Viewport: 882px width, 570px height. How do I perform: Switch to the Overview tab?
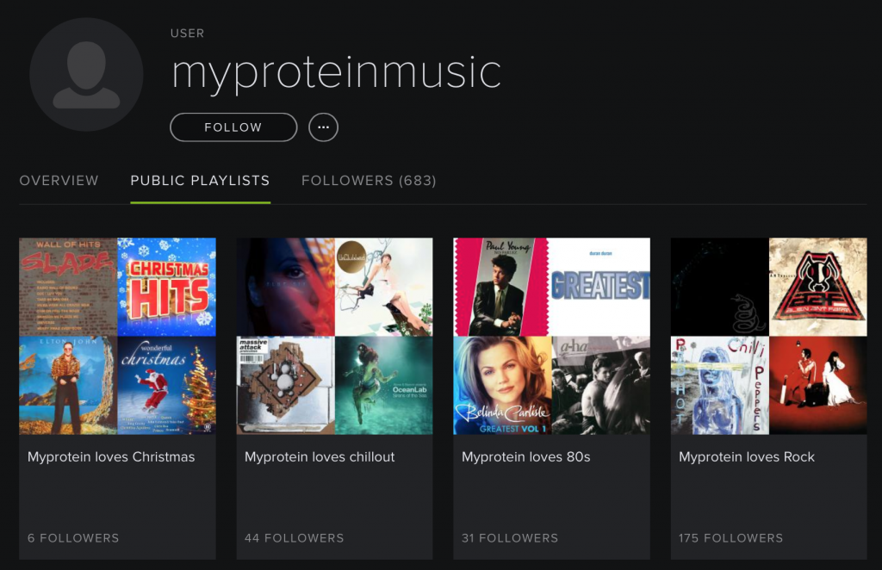tap(59, 181)
